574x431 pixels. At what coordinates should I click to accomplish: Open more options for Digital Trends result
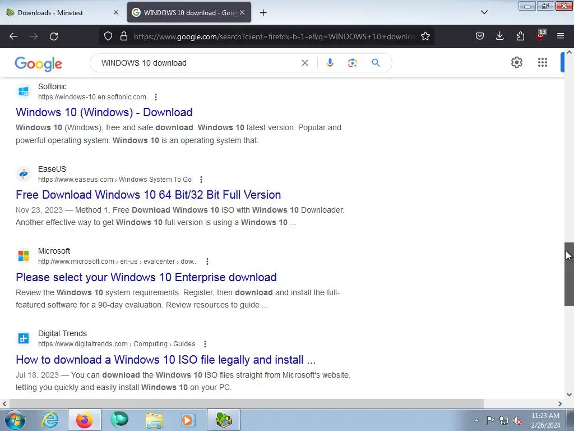pos(205,344)
